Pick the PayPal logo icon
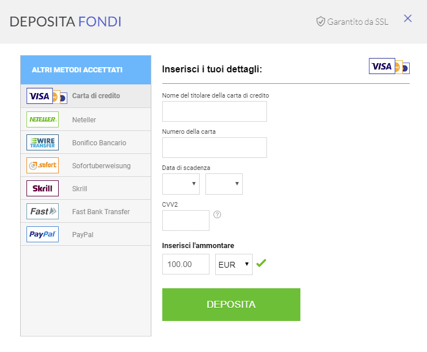 (43, 234)
